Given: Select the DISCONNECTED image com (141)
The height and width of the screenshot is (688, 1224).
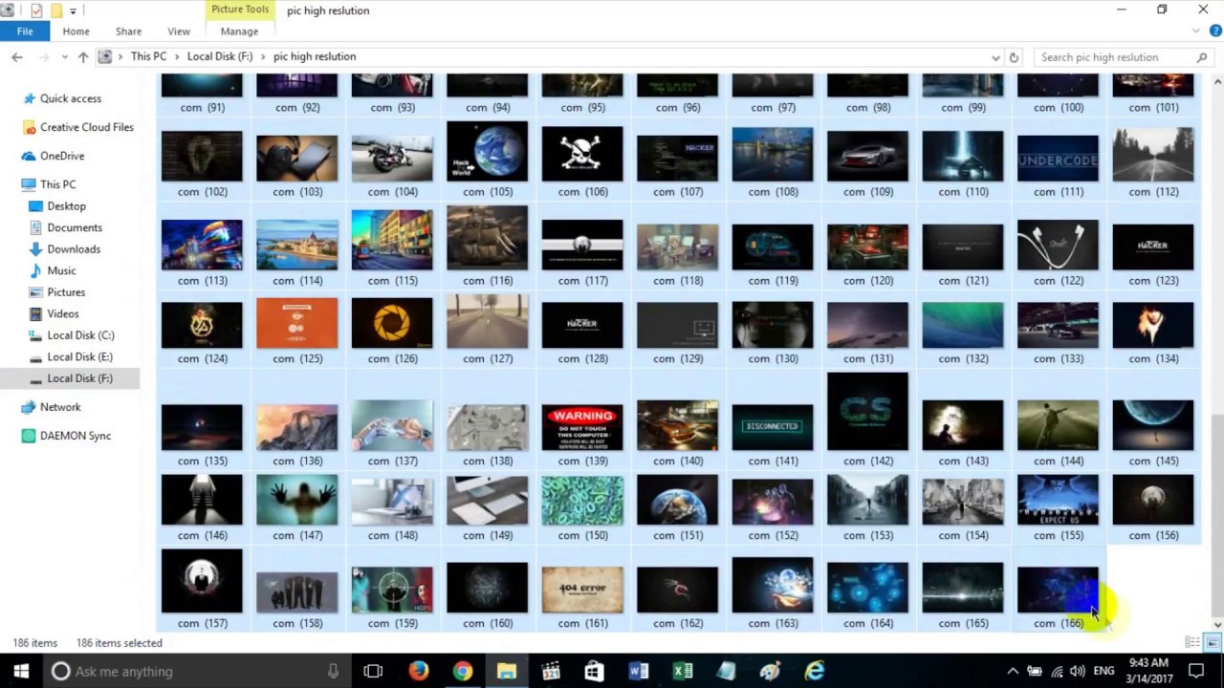Looking at the screenshot, I should click(773, 428).
